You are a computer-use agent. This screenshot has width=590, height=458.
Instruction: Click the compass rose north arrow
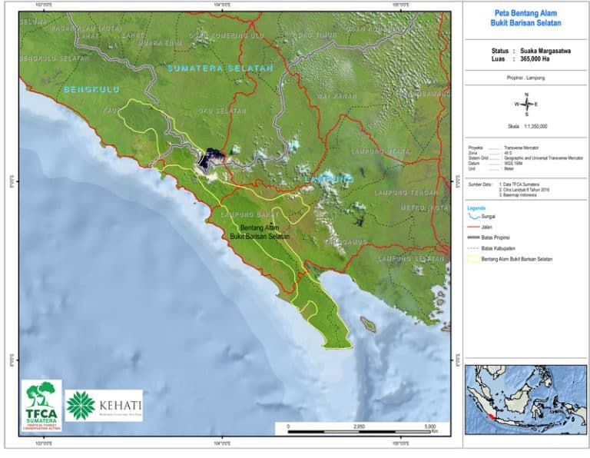(x=526, y=104)
